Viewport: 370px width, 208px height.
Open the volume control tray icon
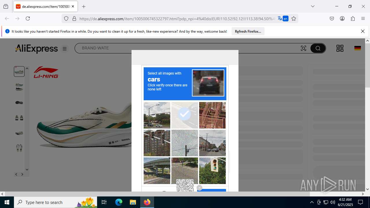(333, 202)
